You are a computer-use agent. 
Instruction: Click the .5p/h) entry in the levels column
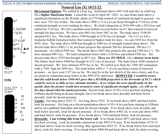(x=18, y=33)
